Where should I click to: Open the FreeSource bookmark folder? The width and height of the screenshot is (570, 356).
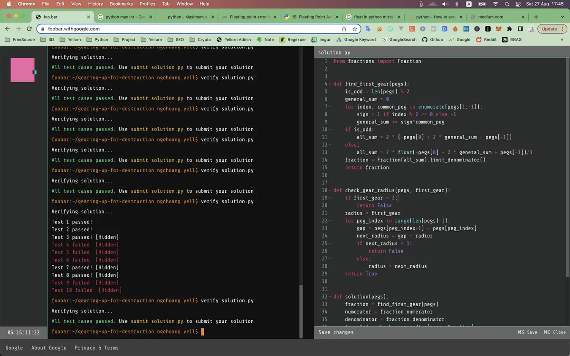pos(19,39)
